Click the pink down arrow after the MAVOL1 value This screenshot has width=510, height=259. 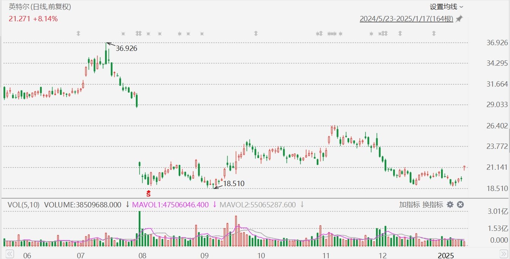coord(214,205)
